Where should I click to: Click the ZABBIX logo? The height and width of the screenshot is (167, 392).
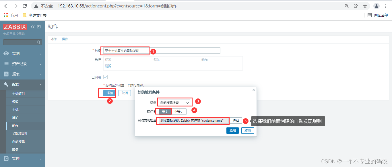(x=15, y=27)
